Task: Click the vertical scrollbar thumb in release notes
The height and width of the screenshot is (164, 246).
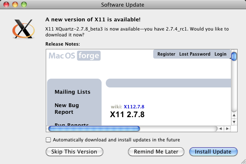Action: pos(234,56)
